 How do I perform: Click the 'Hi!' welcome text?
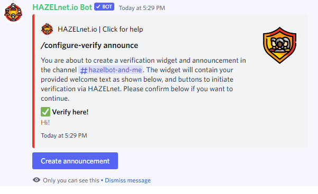pos(45,122)
